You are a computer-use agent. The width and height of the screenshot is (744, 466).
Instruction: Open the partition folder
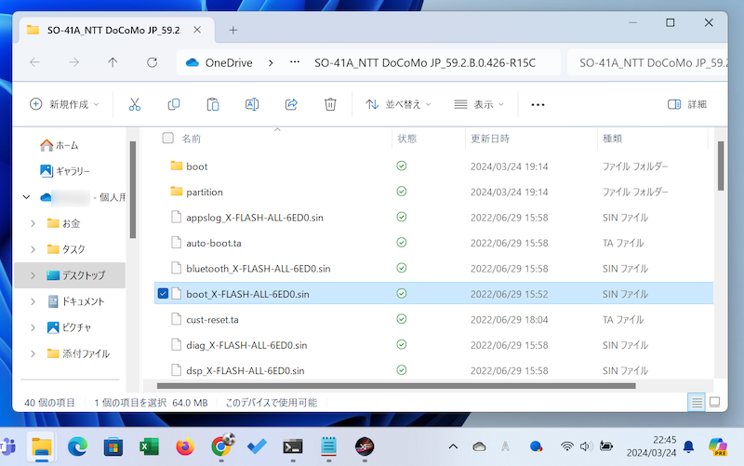tap(204, 192)
